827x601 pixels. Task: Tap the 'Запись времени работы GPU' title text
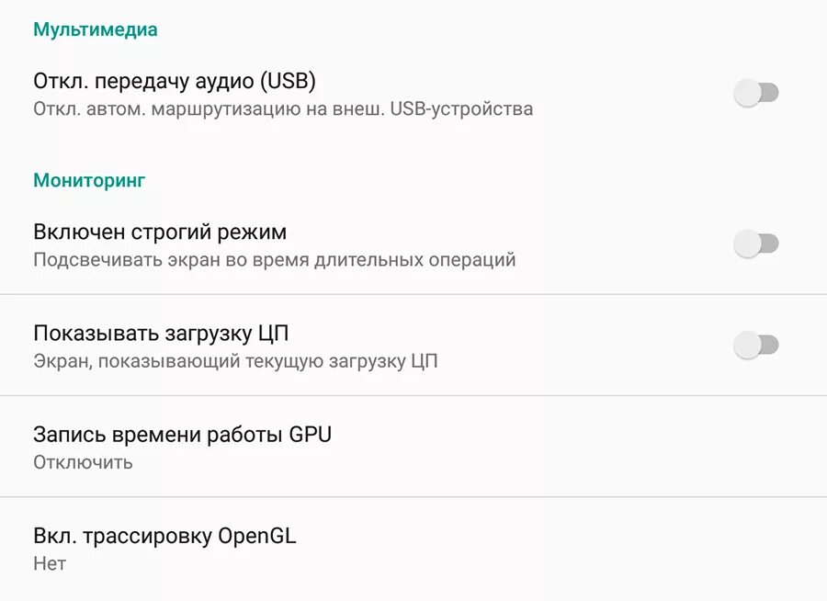(x=182, y=434)
